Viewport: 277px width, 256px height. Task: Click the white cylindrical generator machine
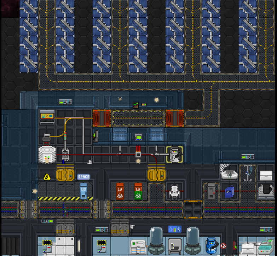(x=47, y=155)
